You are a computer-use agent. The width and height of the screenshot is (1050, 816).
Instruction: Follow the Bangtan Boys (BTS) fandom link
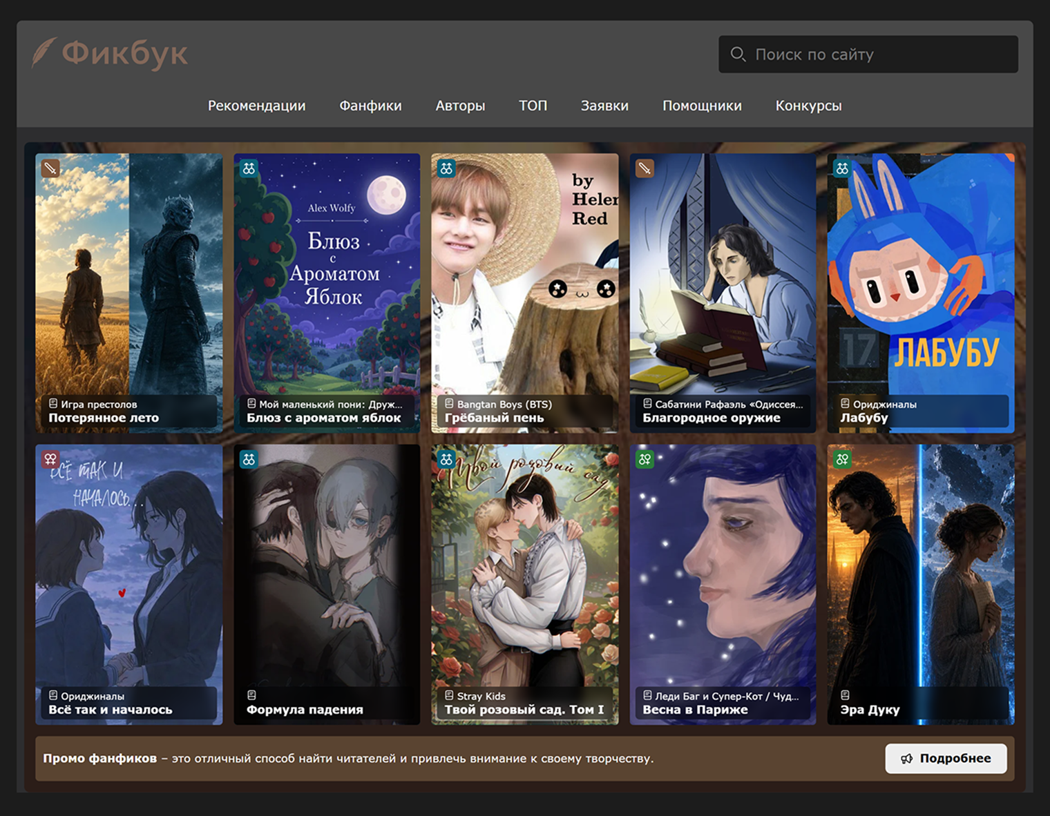pyautogui.click(x=504, y=405)
